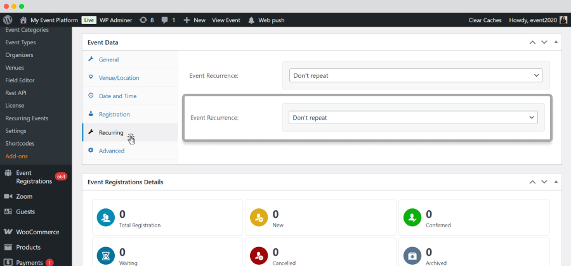This screenshot has height=266, width=571.
Task: Toggle the Event Registrations Details panel
Action: click(556, 182)
